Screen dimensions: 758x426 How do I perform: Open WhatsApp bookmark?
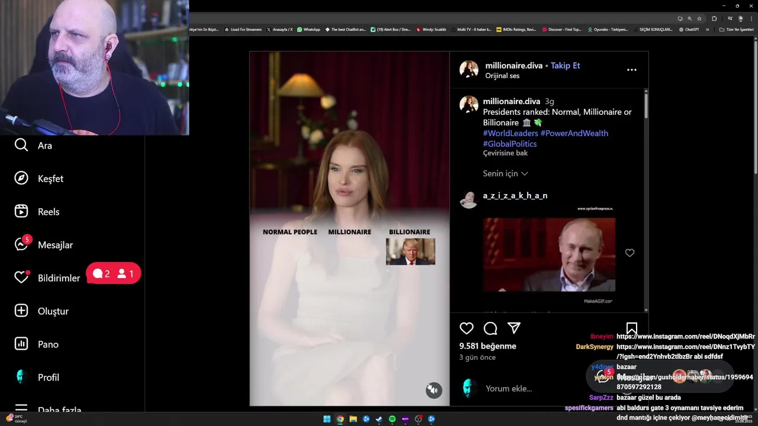point(309,30)
